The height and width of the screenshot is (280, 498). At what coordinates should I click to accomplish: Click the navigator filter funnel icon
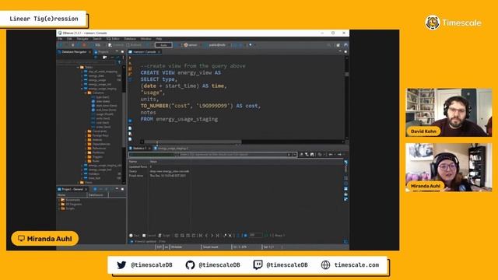click(119, 62)
